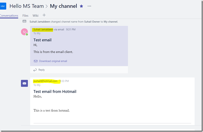The width and height of the screenshot is (203, 132).
Task: Click 'To My' under Suhail Jamaldeen via email
Action: (37, 33)
